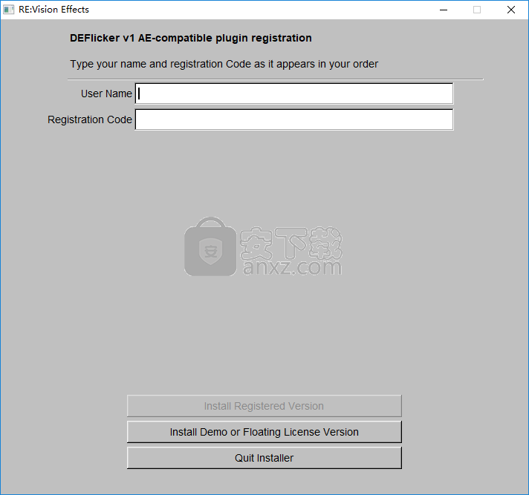The height and width of the screenshot is (495, 529).
Task: Install Demo or Floating License Version
Action: (264, 432)
